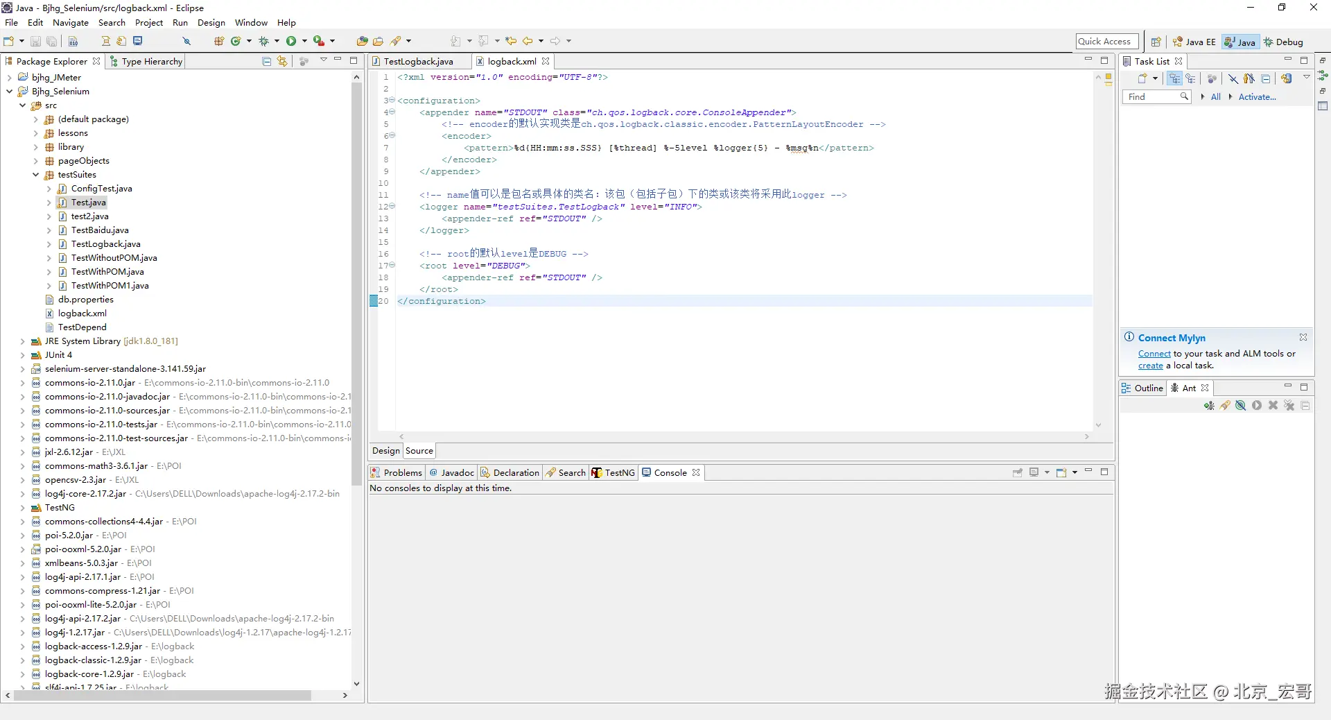Image resolution: width=1331 pixels, height=720 pixels.
Task: Add Ant buildfiles using the ant icon
Action: [1209, 406]
